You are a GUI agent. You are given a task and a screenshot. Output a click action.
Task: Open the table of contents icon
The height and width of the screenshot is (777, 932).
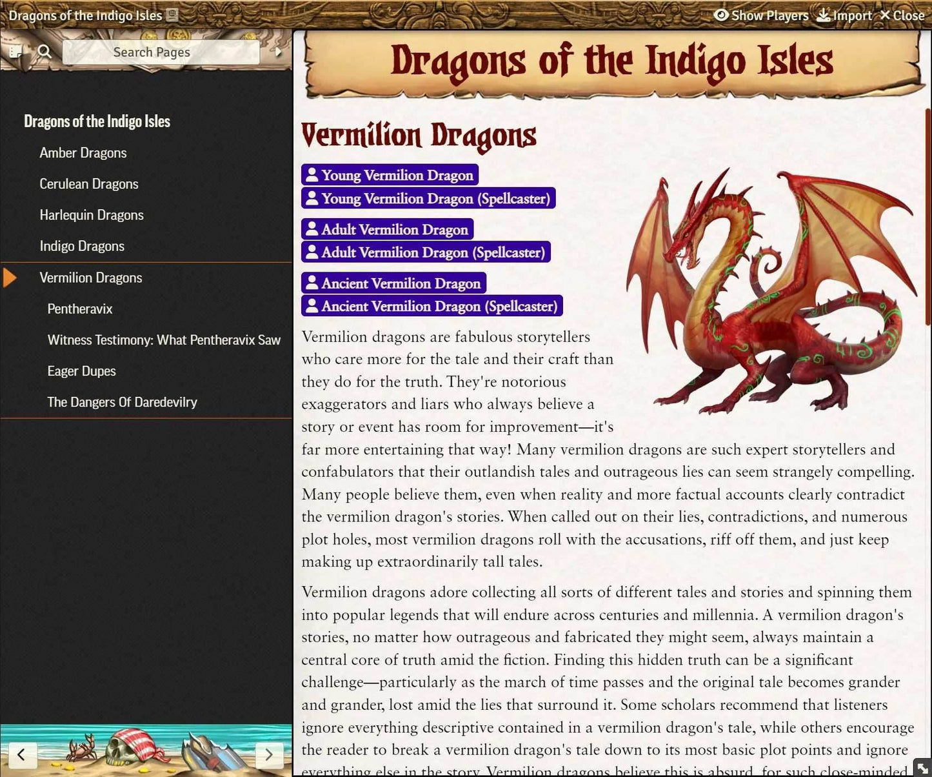15,51
